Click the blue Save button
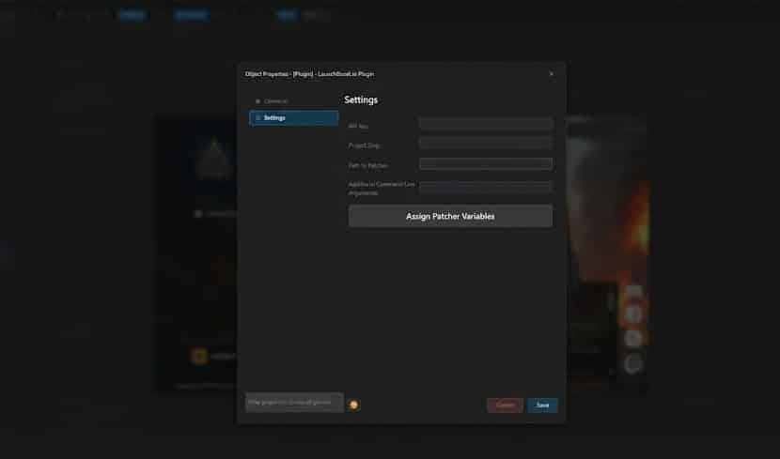This screenshot has width=780, height=459. [543, 405]
